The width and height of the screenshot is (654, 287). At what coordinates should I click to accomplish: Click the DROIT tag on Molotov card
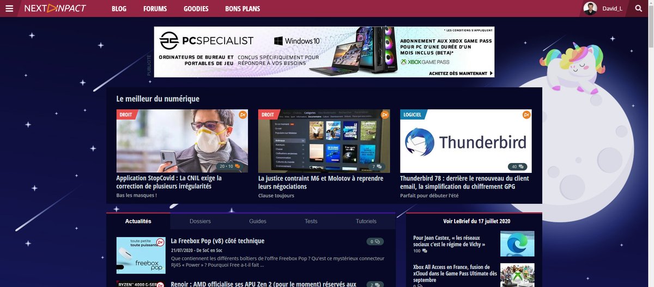[x=268, y=115]
